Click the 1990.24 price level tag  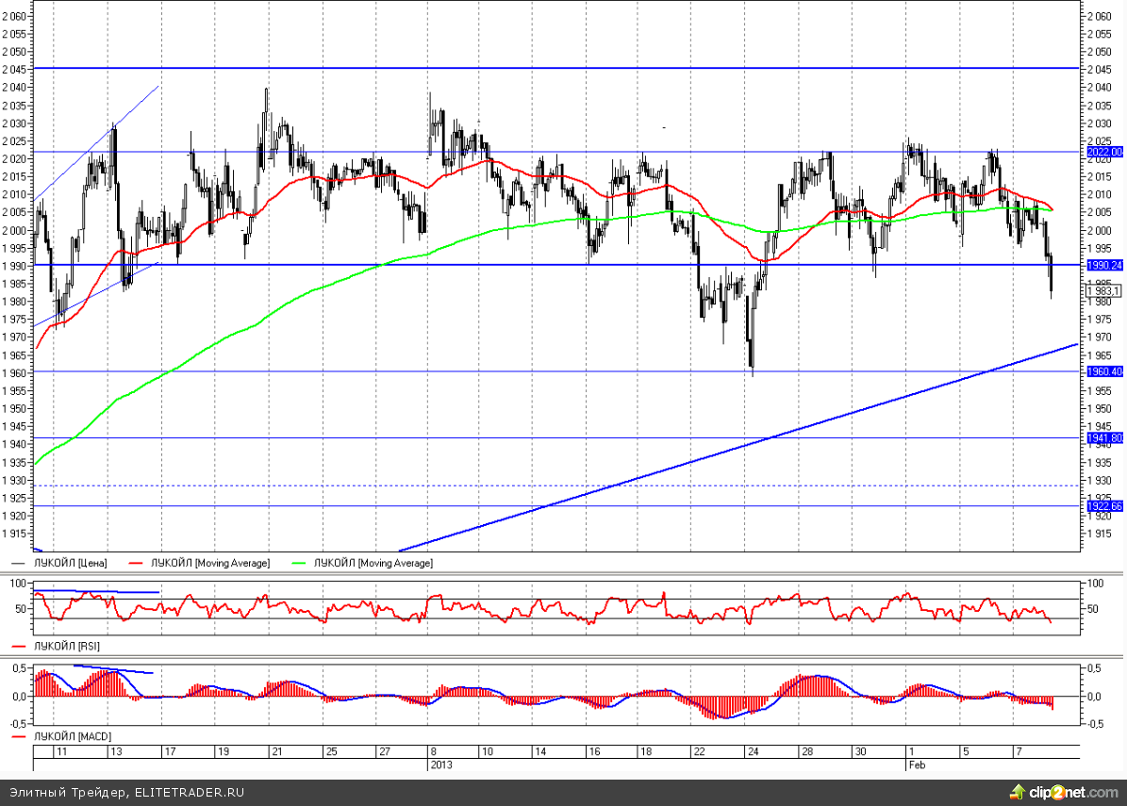(1105, 266)
